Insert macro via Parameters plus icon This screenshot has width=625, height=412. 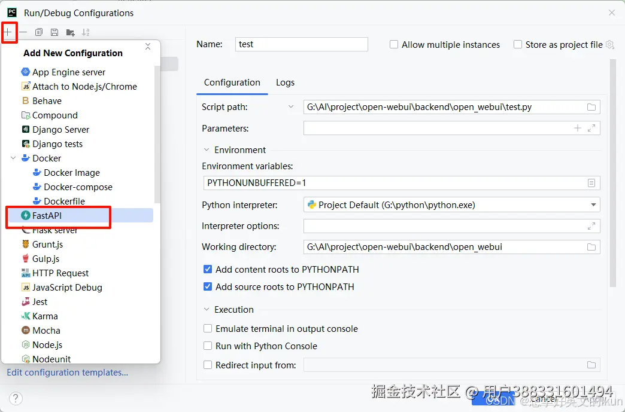click(x=578, y=128)
